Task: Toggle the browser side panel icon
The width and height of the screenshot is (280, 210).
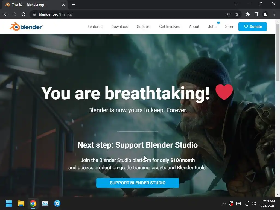Action: pyautogui.click(x=256, y=14)
